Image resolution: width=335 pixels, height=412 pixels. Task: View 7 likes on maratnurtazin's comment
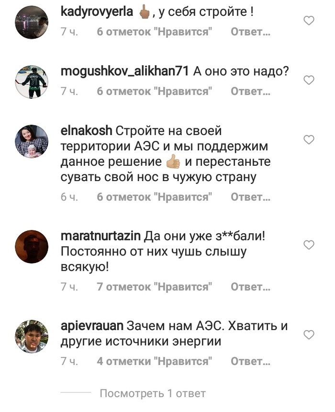coord(155,286)
